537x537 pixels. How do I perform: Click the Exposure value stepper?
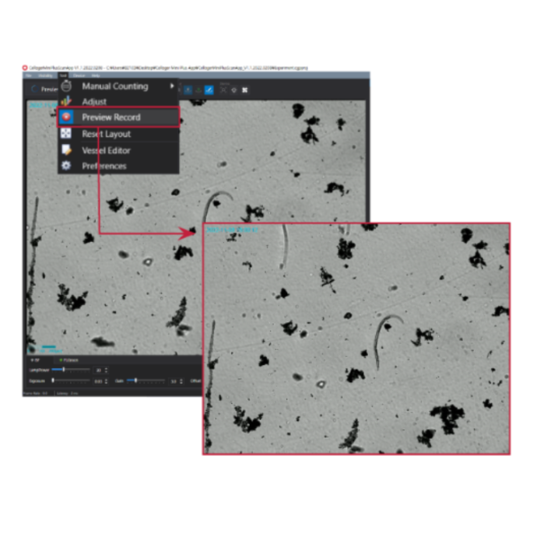click(106, 381)
